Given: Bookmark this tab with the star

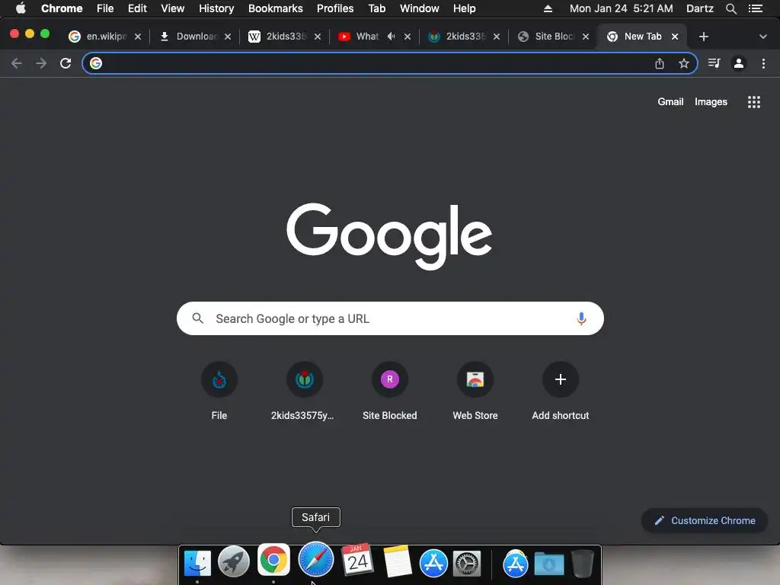Looking at the screenshot, I should pyautogui.click(x=684, y=63).
